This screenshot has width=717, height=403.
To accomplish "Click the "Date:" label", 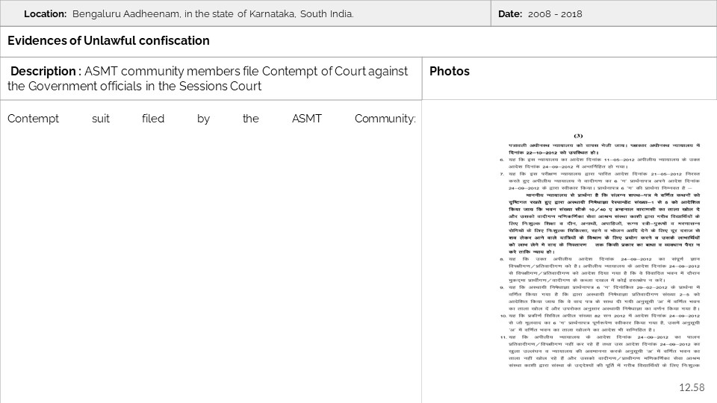I will point(510,14).
